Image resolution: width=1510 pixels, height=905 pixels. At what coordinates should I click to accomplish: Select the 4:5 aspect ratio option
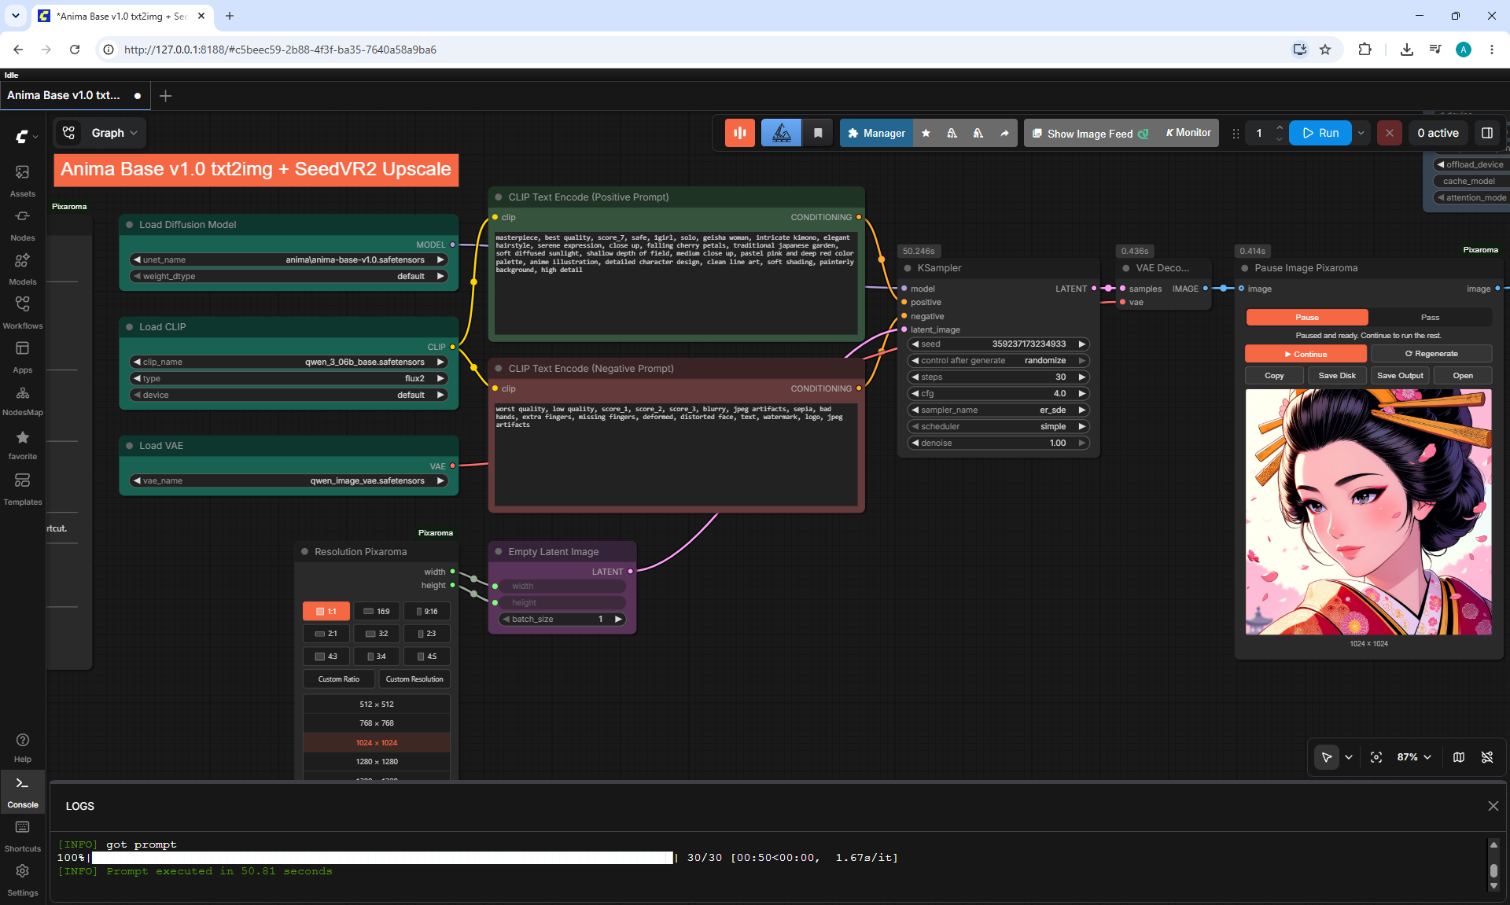pyautogui.click(x=427, y=656)
